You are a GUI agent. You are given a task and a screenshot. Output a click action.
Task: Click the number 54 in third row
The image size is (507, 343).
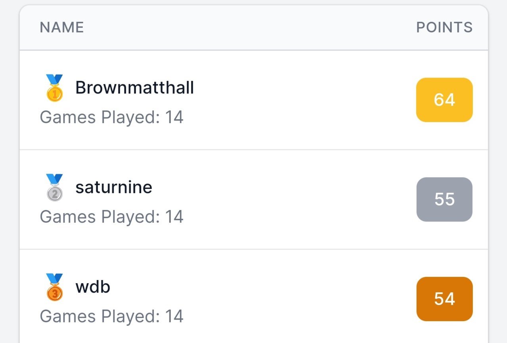(x=444, y=299)
